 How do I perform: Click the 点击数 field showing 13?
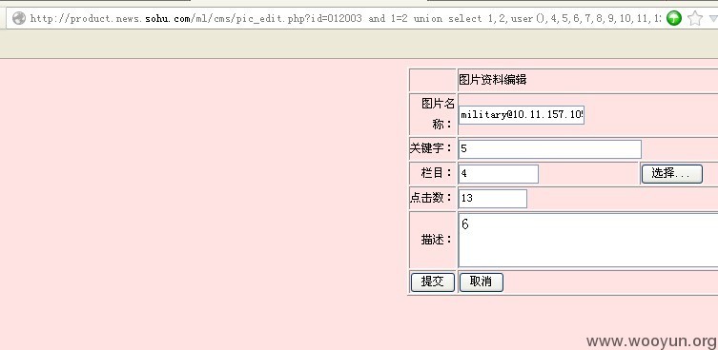click(493, 199)
